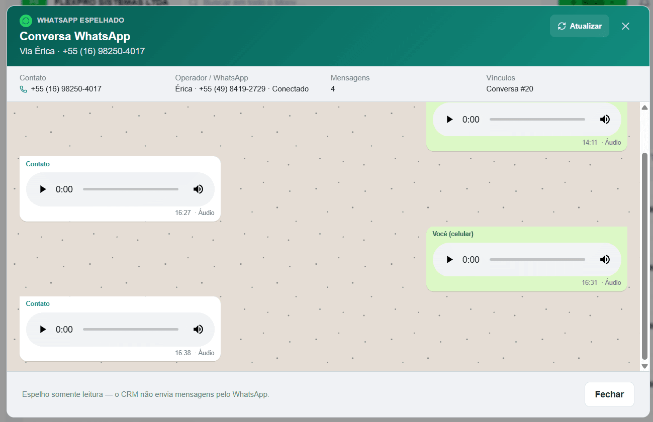
Task: Click the 16:38 audio seek bar
Action: (131, 330)
